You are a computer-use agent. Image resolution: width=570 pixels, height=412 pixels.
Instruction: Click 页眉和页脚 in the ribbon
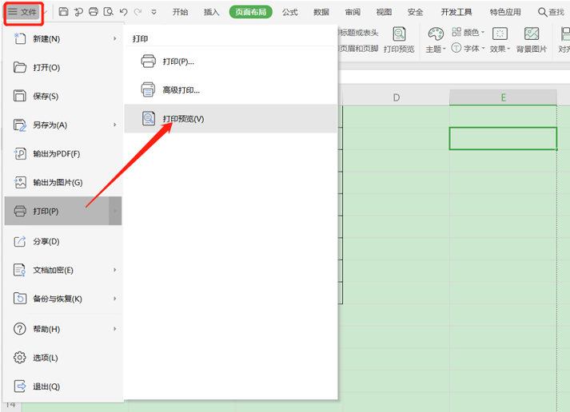pos(359,48)
